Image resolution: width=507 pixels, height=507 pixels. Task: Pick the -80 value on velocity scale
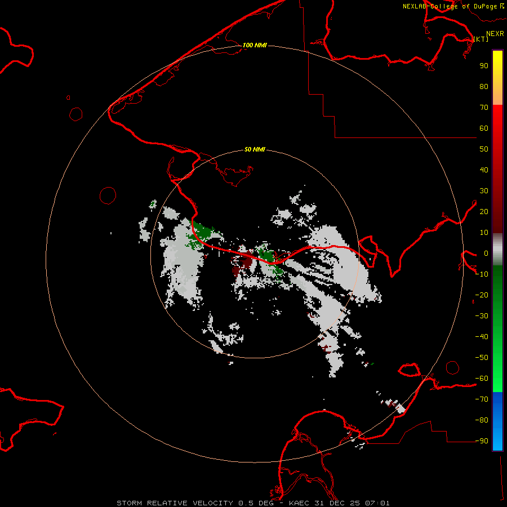(x=482, y=420)
